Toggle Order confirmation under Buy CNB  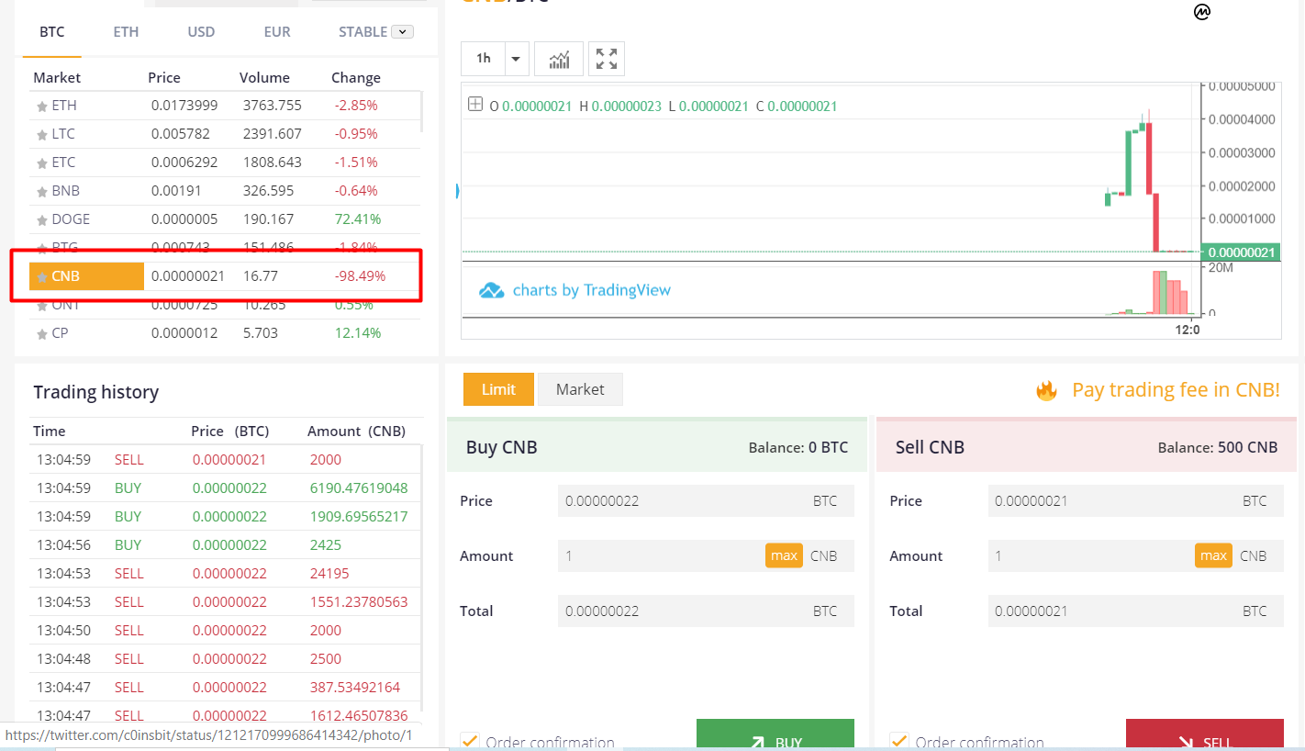[x=469, y=741]
